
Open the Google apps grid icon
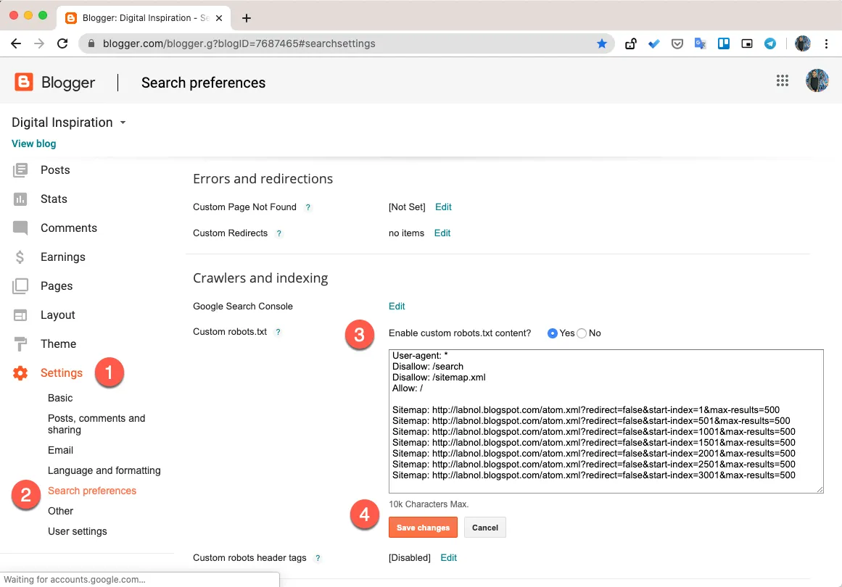click(x=782, y=80)
